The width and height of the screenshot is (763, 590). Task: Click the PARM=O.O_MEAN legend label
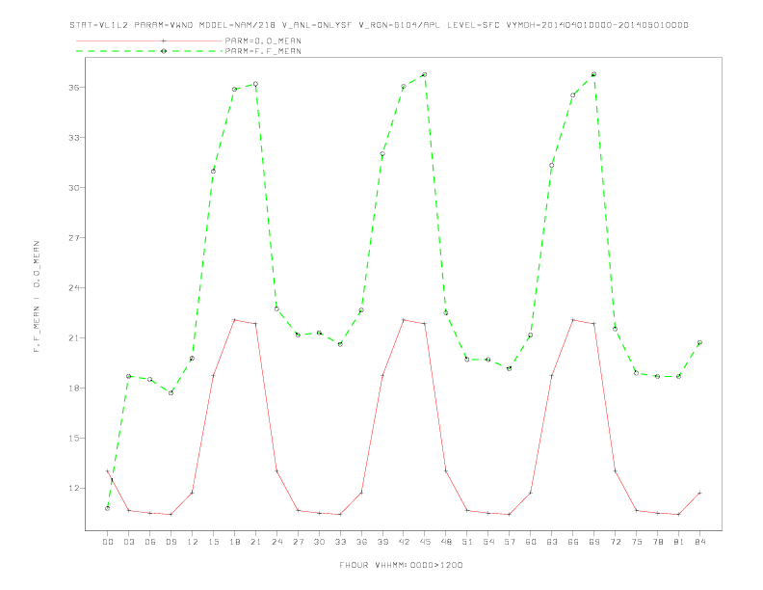[263, 40]
